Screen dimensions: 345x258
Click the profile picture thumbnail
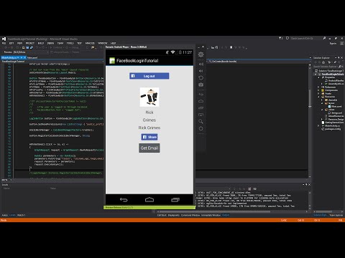[149, 97]
